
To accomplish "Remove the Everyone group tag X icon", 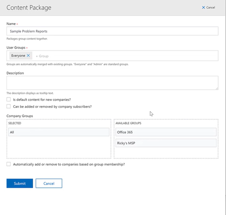I will click(x=28, y=55).
